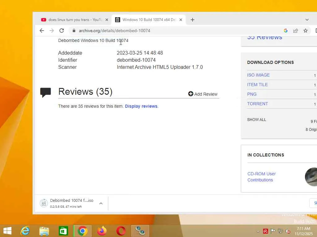Expand the download item options chevron
Screen dimensions: 317x237
pos(101,203)
